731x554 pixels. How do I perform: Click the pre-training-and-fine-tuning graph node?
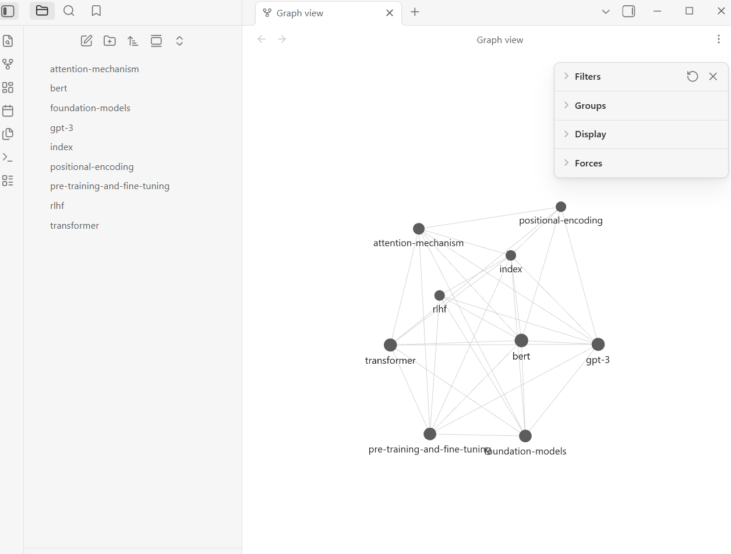click(x=430, y=434)
